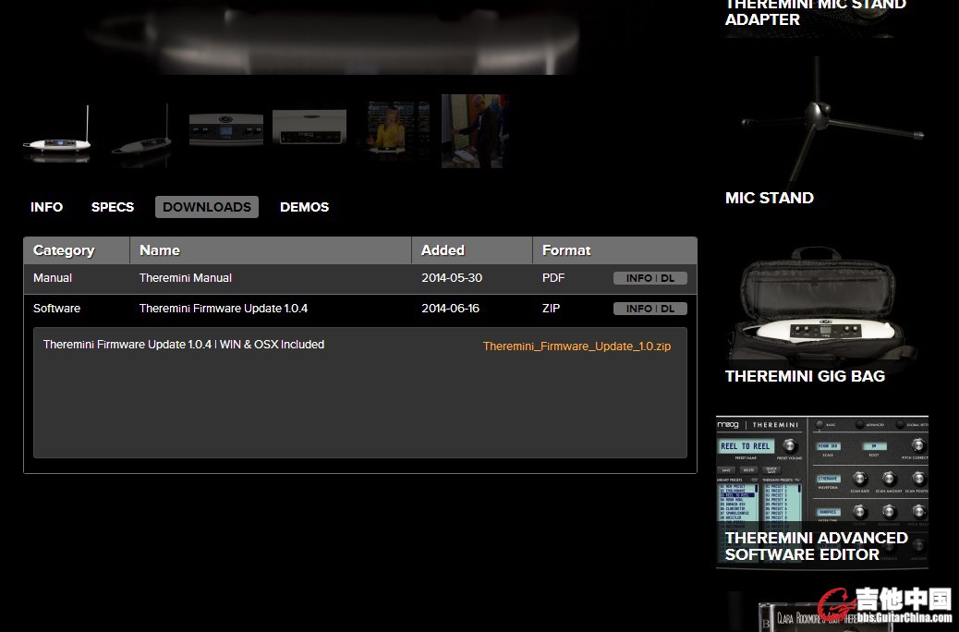Open the DEMOS tab
Screen dimensions: 959x632
[304, 207]
